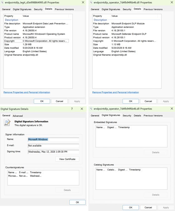Click Value column header in operator dll Details window

(134, 16)
